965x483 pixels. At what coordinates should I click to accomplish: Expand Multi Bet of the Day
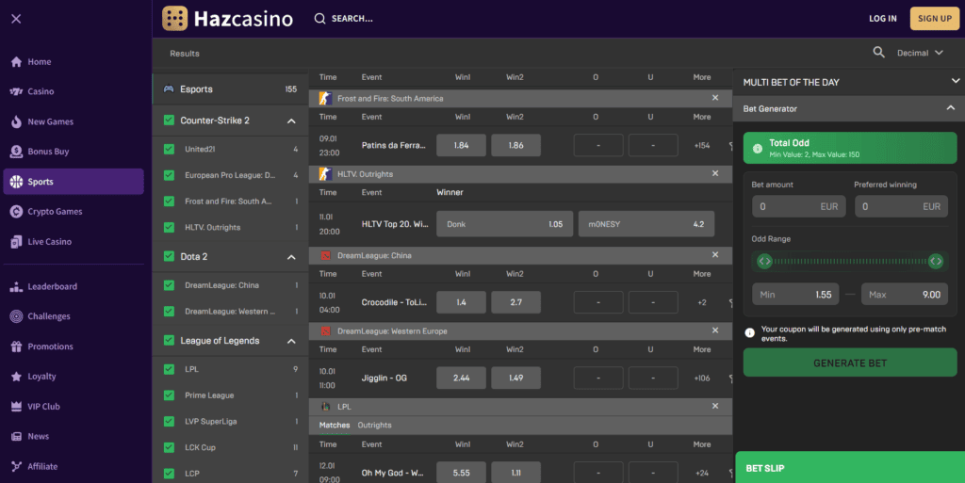point(956,81)
